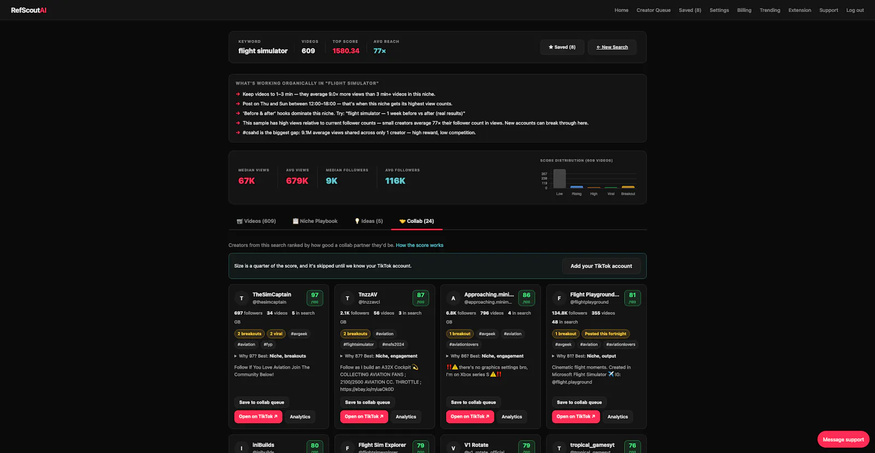Open the Extension page

click(800, 10)
